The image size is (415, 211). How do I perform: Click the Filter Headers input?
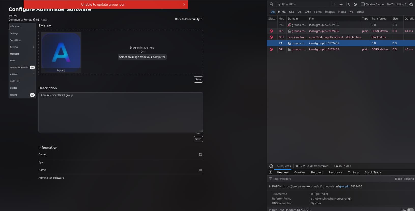click(x=331, y=179)
